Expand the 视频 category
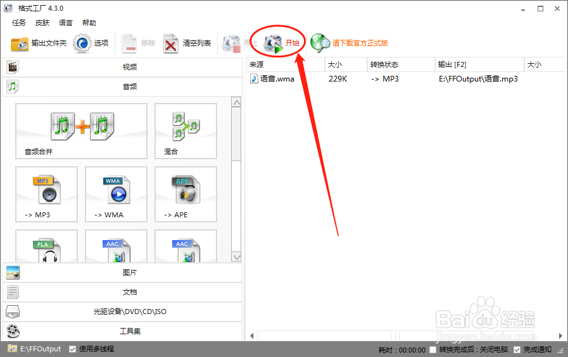 (x=122, y=67)
